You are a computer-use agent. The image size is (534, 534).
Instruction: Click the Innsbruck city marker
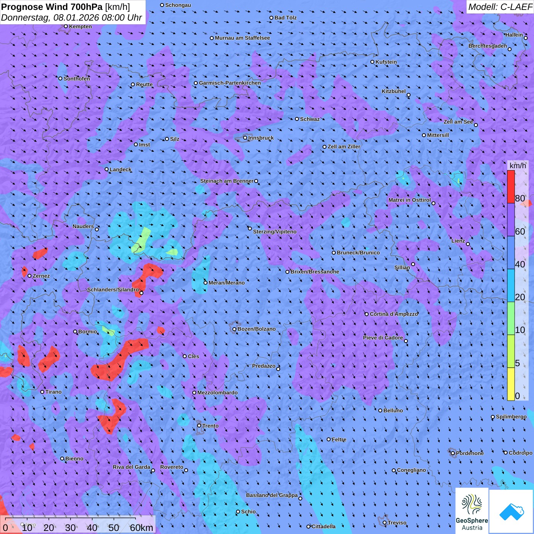click(245, 138)
